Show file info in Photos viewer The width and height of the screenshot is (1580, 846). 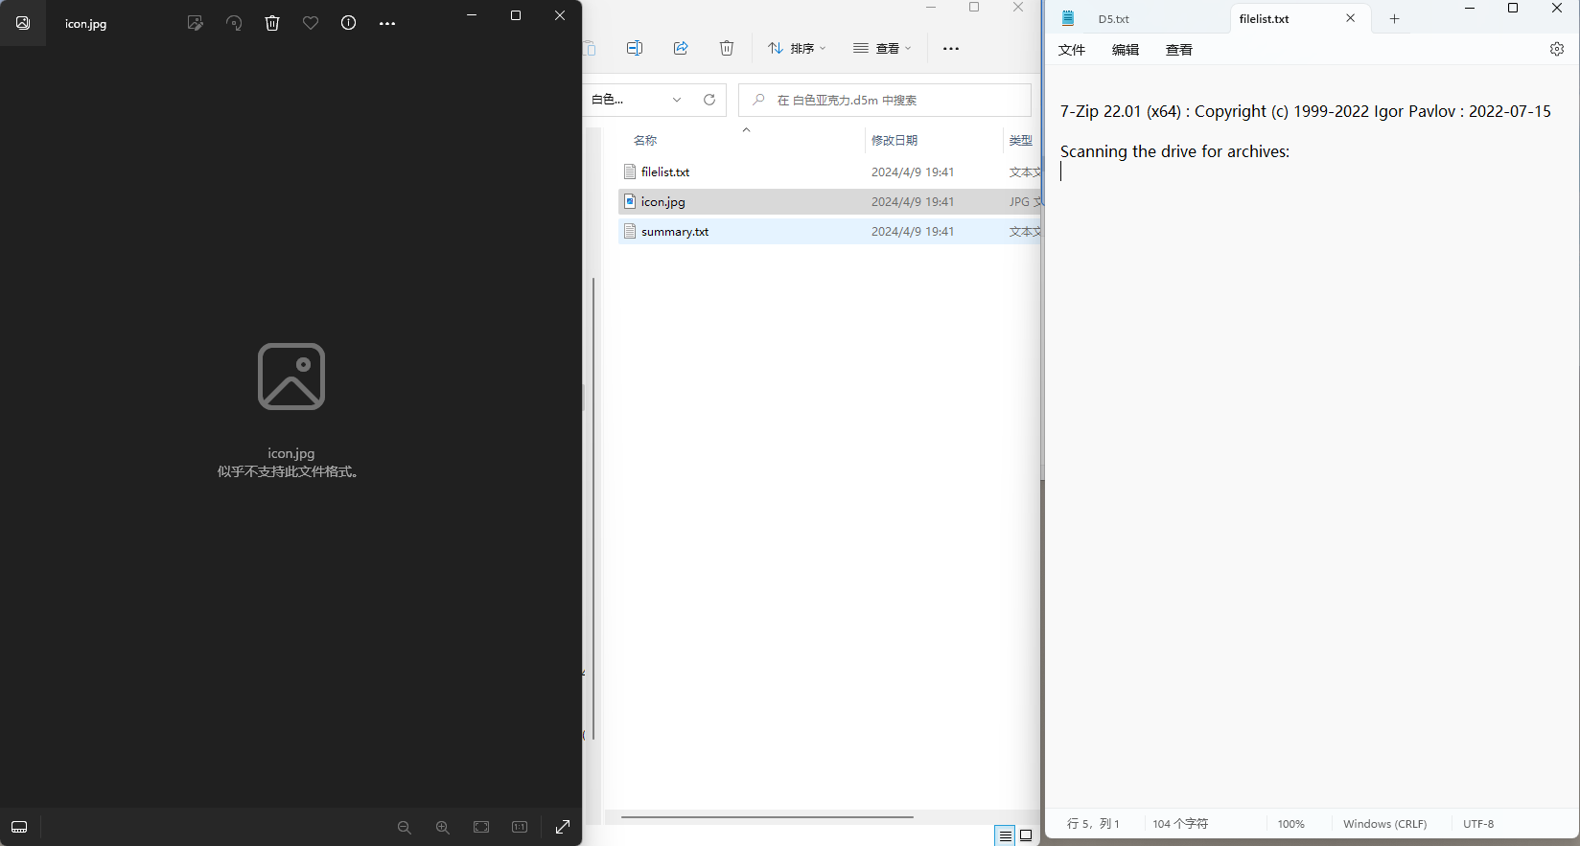pos(349,23)
